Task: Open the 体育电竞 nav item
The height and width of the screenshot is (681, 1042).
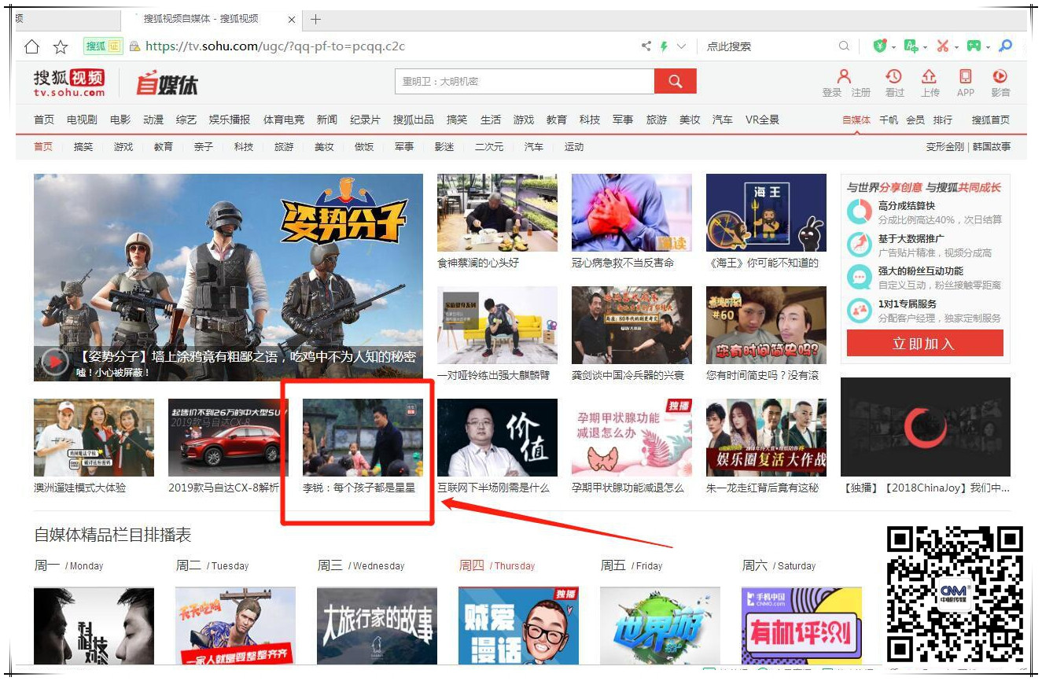Action: pos(284,120)
